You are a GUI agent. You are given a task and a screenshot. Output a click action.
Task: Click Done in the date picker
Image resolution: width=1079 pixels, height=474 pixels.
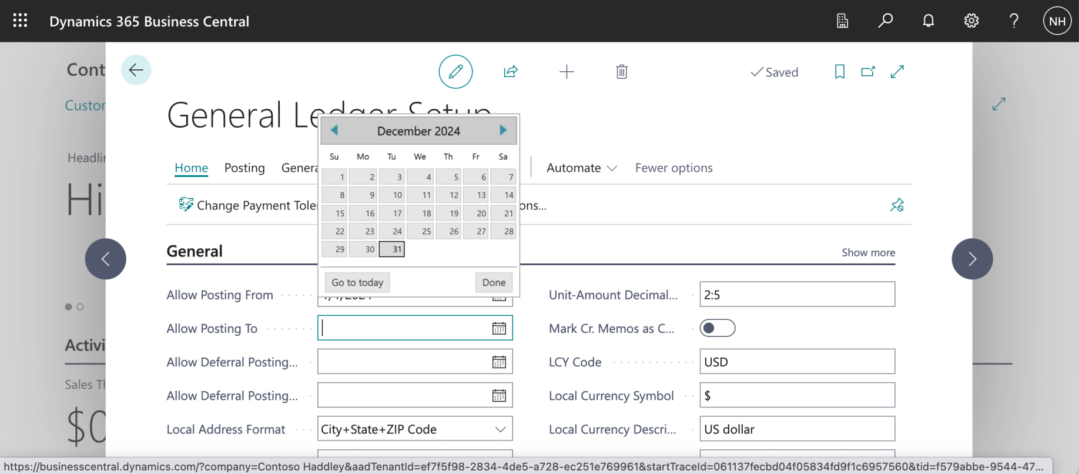(494, 282)
